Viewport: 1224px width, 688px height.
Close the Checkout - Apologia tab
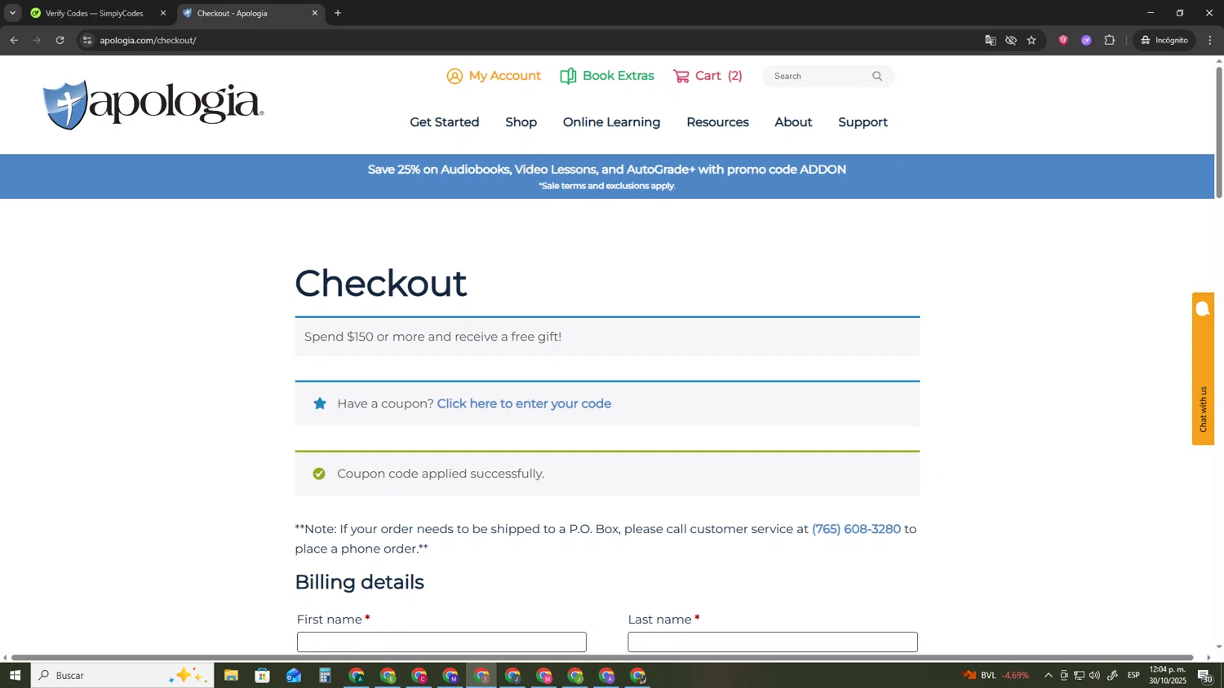(315, 13)
